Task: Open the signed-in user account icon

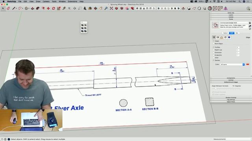Action: [248, 9]
